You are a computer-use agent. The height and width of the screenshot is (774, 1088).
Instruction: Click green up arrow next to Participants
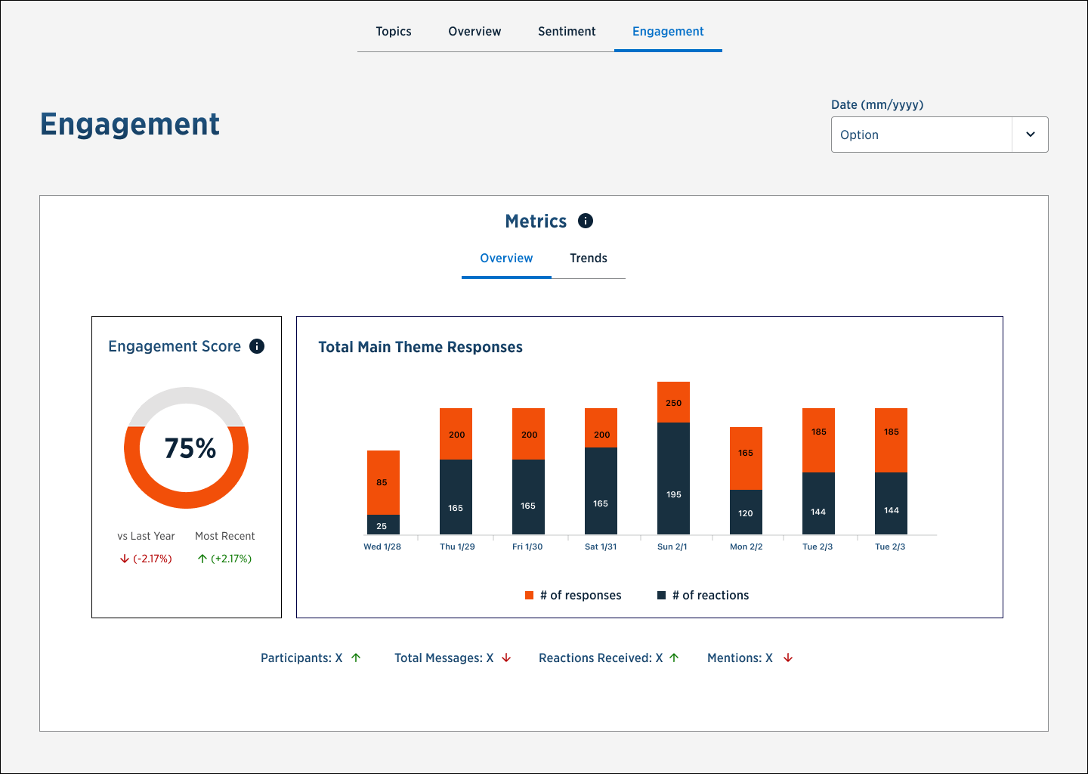coord(356,658)
